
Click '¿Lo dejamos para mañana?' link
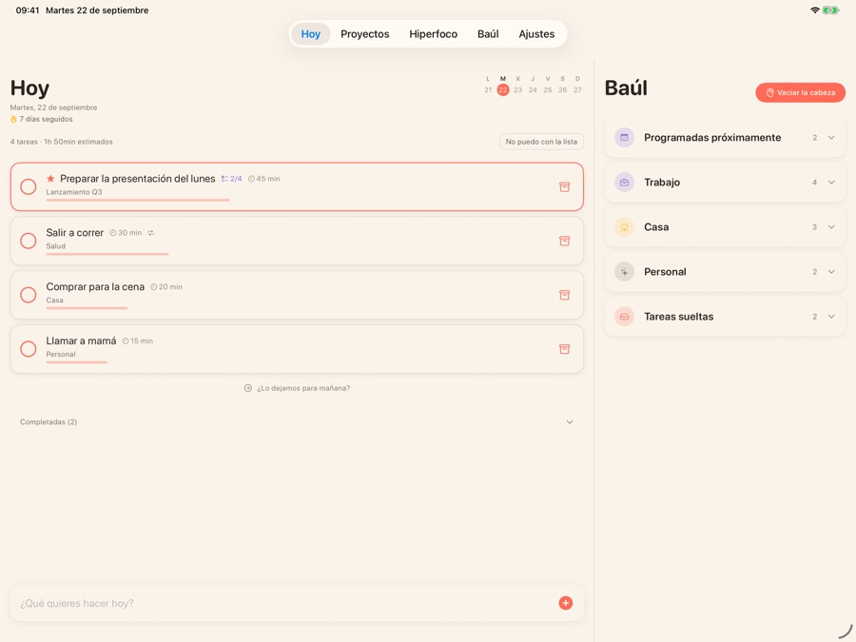[x=297, y=388]
